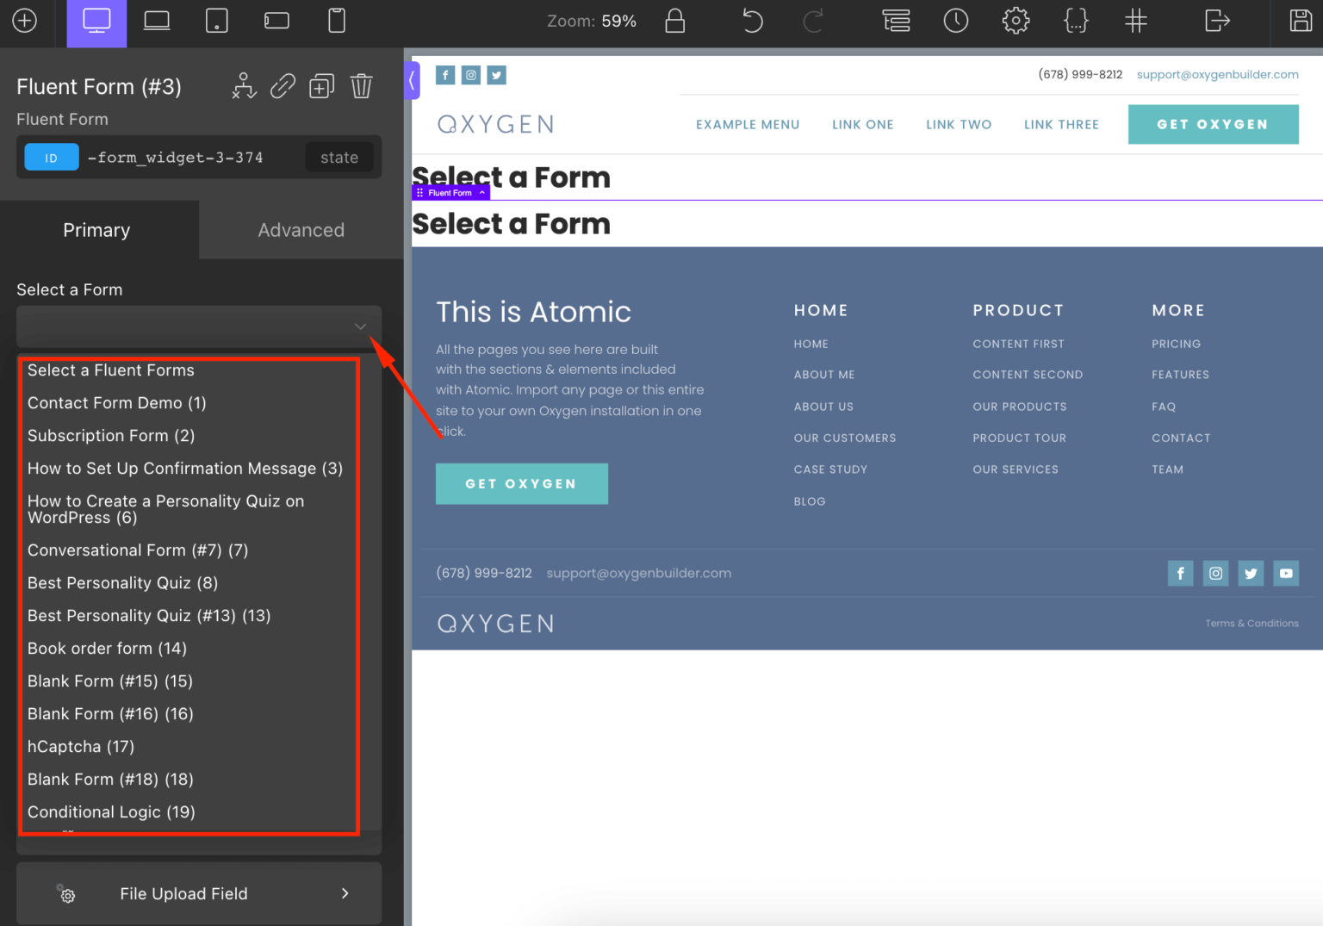
Task: Toggle the lock icon beside the zoom level
Action: coord(675,21)
